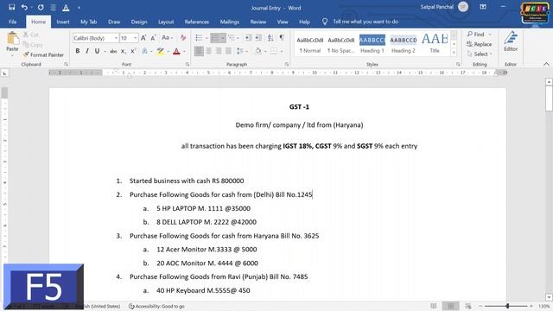The height and width of the screenshot is (311, 553).
Task: Click the Save icon in quick access toolbar
Action: click(x=11, y=7)
